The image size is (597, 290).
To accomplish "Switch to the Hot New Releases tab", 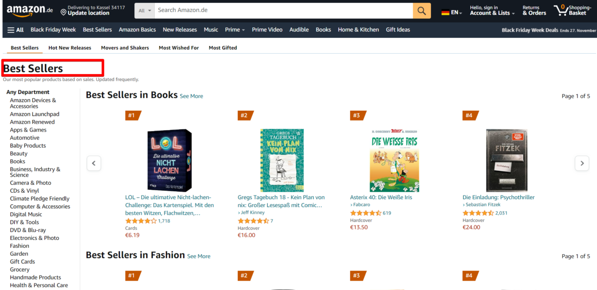I will click(x=69, y=47).
